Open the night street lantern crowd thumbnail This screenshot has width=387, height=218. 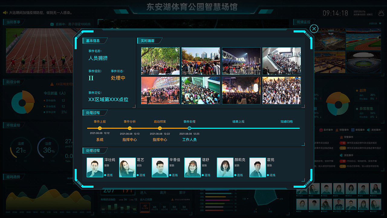(241, 90)
